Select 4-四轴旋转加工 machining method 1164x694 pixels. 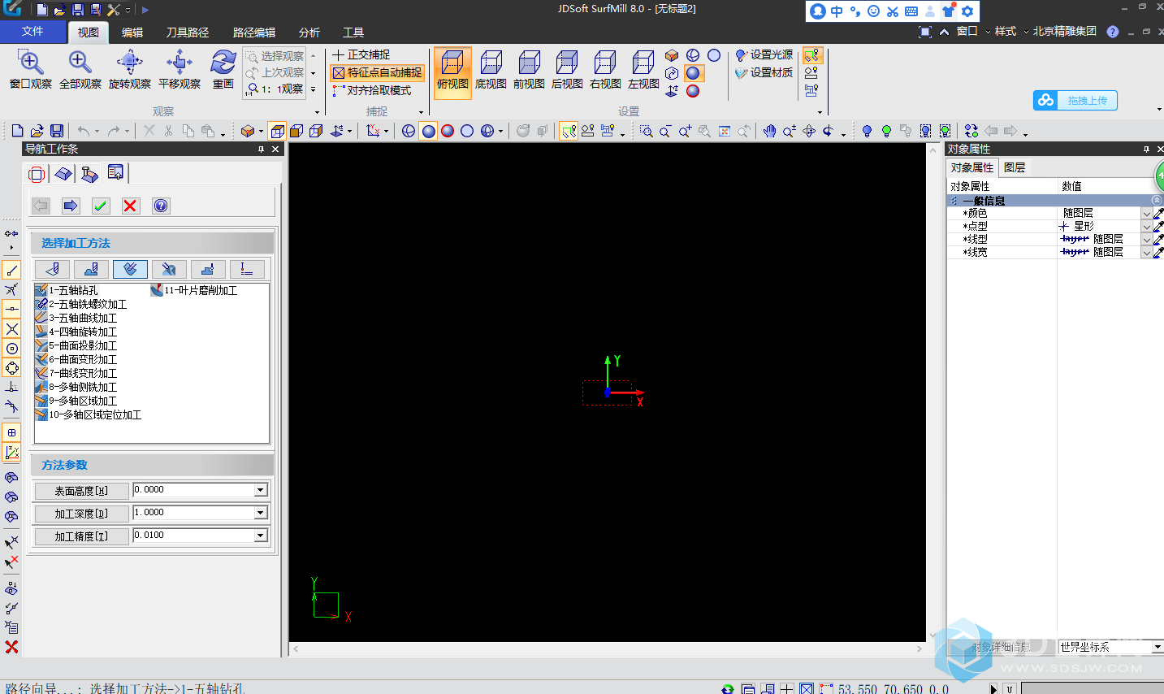[76, 332]
